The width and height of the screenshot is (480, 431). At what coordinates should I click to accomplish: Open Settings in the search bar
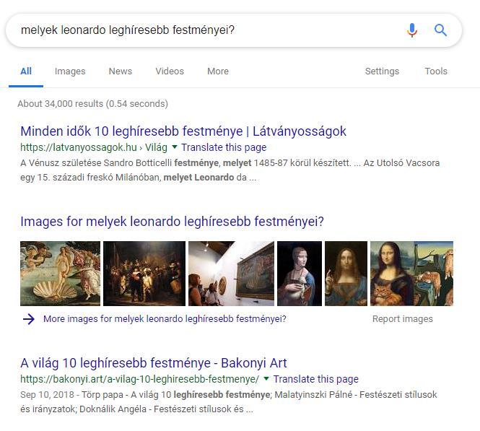[382, 71]
